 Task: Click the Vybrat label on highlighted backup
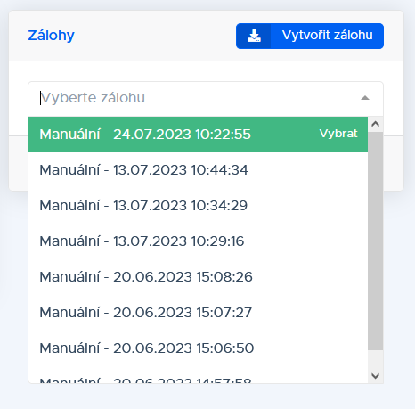point(338,134)
